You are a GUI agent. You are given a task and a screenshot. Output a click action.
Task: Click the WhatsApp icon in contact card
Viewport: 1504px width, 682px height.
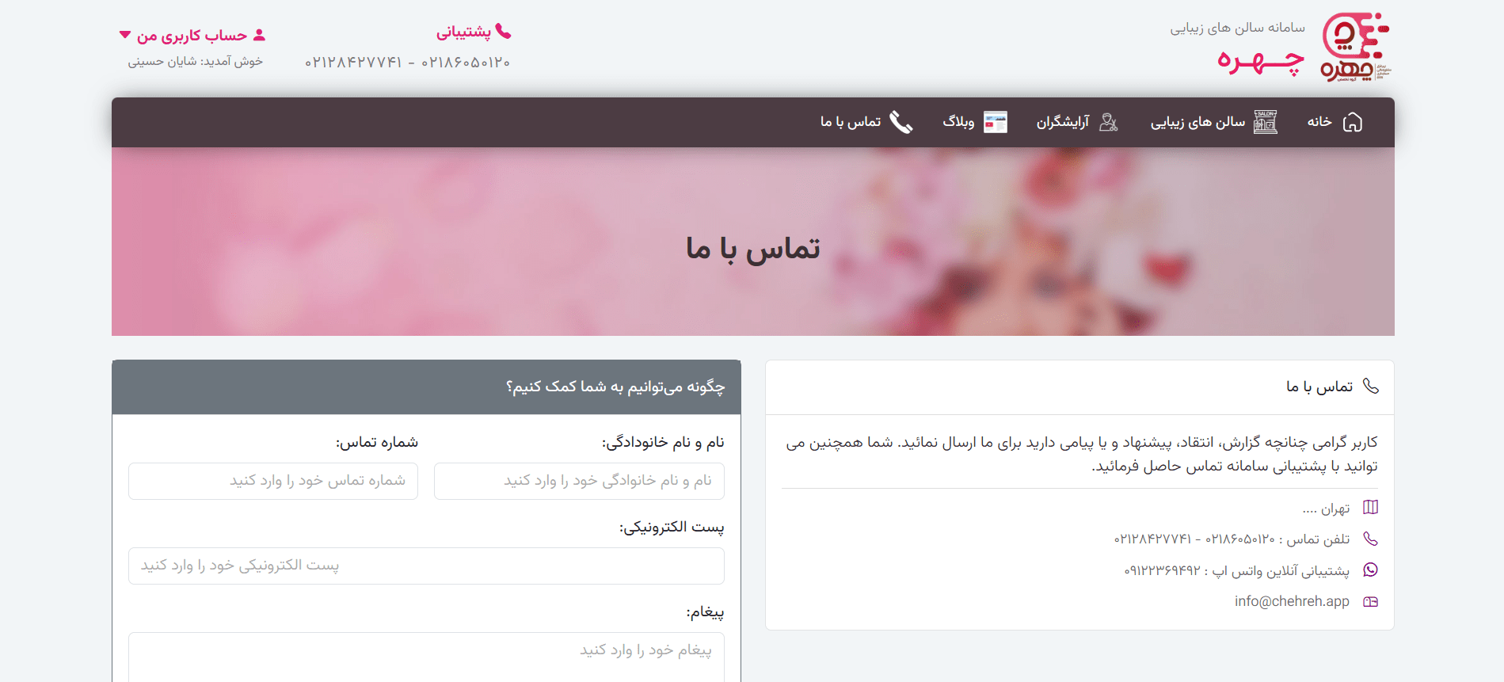[1370, 570]
